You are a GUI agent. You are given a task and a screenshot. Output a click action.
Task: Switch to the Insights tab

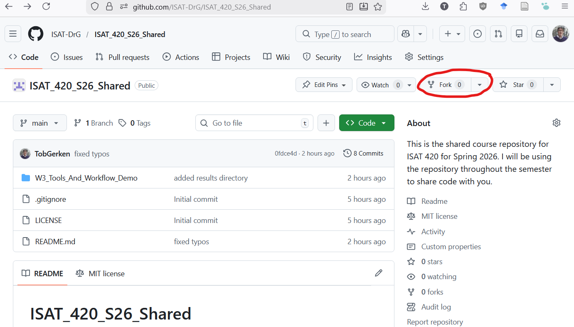[x=373, y=57]
